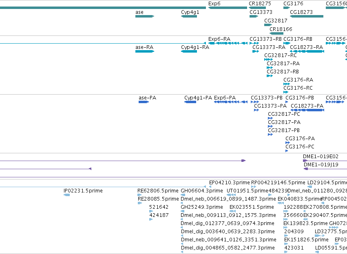The height and width of the screenshot is (254, 347).
Task: Click the GH06604.3prime EST label
Action: click(202, 191)
